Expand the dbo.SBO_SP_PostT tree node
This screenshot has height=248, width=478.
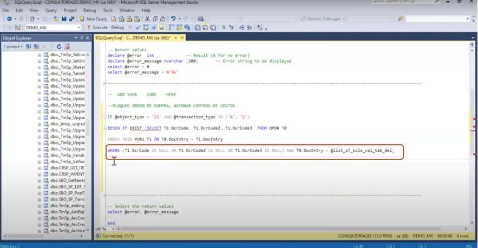[x=39, y=193]
